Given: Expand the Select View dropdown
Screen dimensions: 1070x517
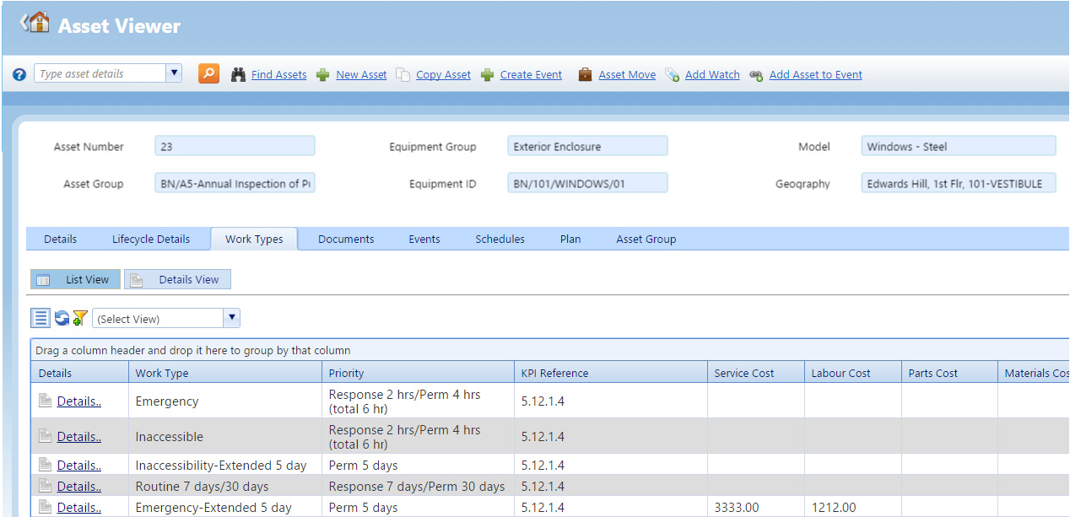Looking at the screenshot, I should pos(232,318).
